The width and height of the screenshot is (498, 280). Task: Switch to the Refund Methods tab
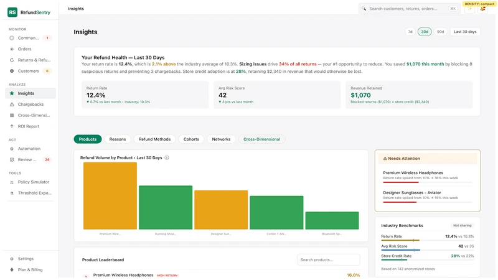[x=154, y=139]
